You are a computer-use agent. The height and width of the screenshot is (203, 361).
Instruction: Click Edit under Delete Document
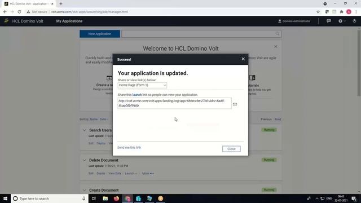point(91,173)
